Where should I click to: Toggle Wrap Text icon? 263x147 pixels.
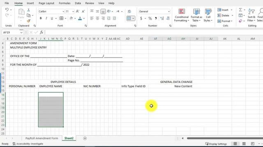(129, 11)
